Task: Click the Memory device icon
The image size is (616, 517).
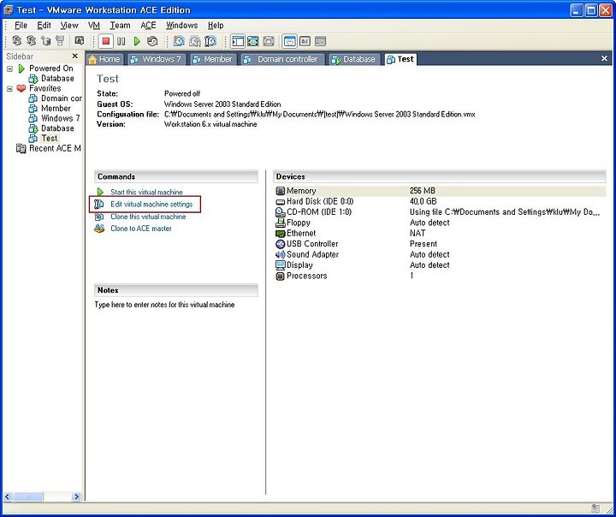Action: (280, 191)
